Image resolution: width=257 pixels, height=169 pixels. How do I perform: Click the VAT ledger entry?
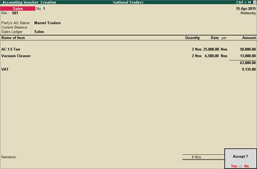pyautogui.click(x=5, y=69)
